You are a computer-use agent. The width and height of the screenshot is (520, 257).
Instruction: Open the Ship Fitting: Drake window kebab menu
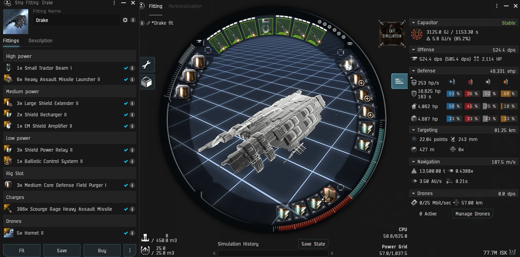pos(114,3)
